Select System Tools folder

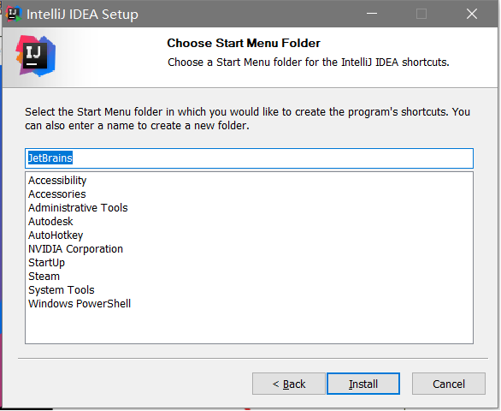pyautogui.click(x=62, y=290)
